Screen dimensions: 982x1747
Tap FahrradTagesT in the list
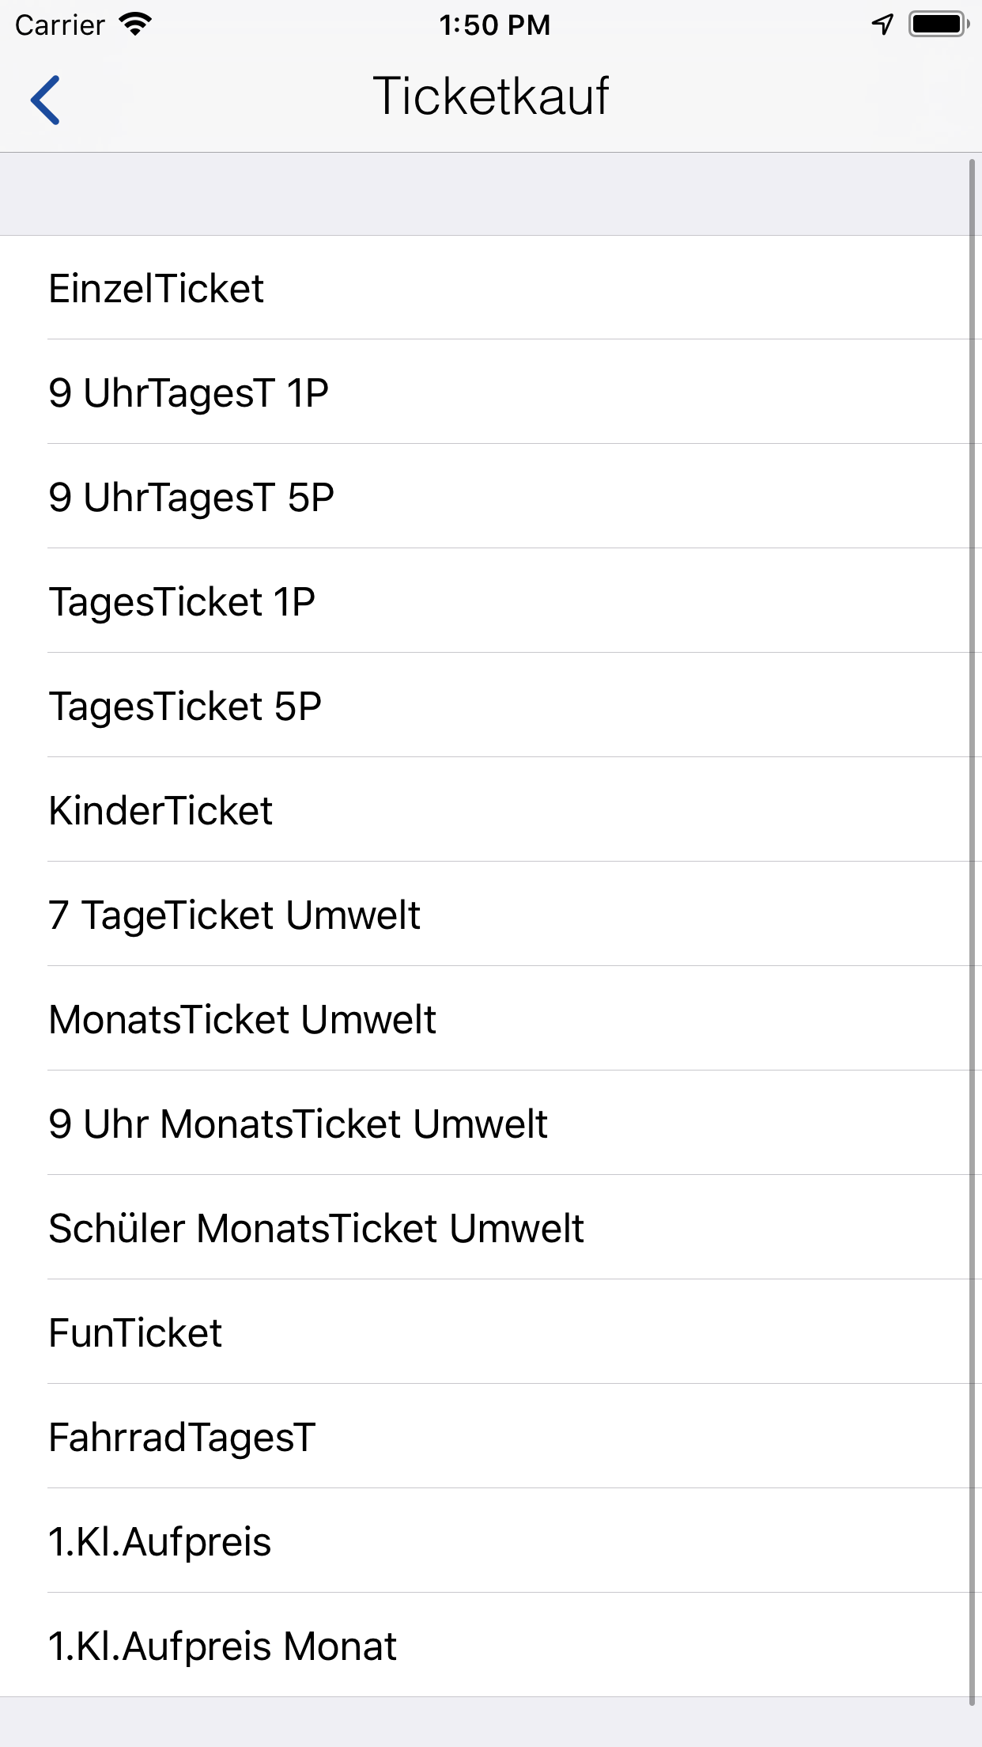coord(490,1436)
